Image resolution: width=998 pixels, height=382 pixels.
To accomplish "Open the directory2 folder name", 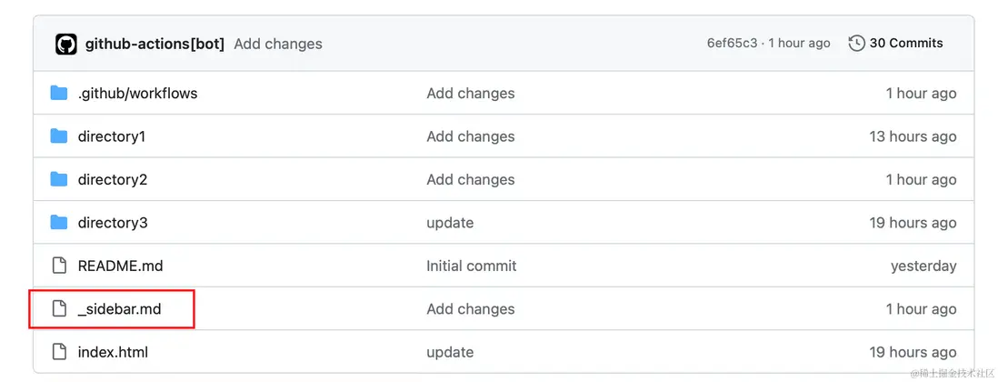I will [113, 179].
